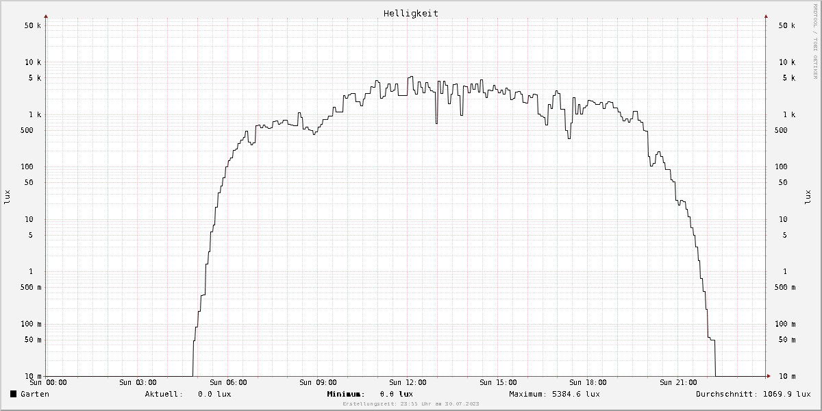Click the right axis unit label lux
The image size is (822, 411).
808,197
